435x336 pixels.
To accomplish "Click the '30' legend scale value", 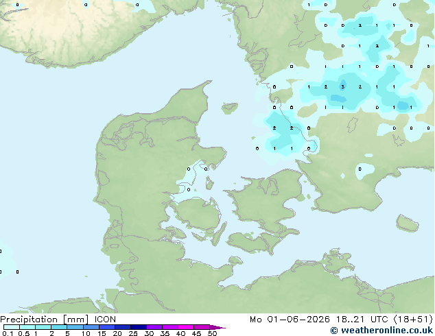I will (149, 333).
